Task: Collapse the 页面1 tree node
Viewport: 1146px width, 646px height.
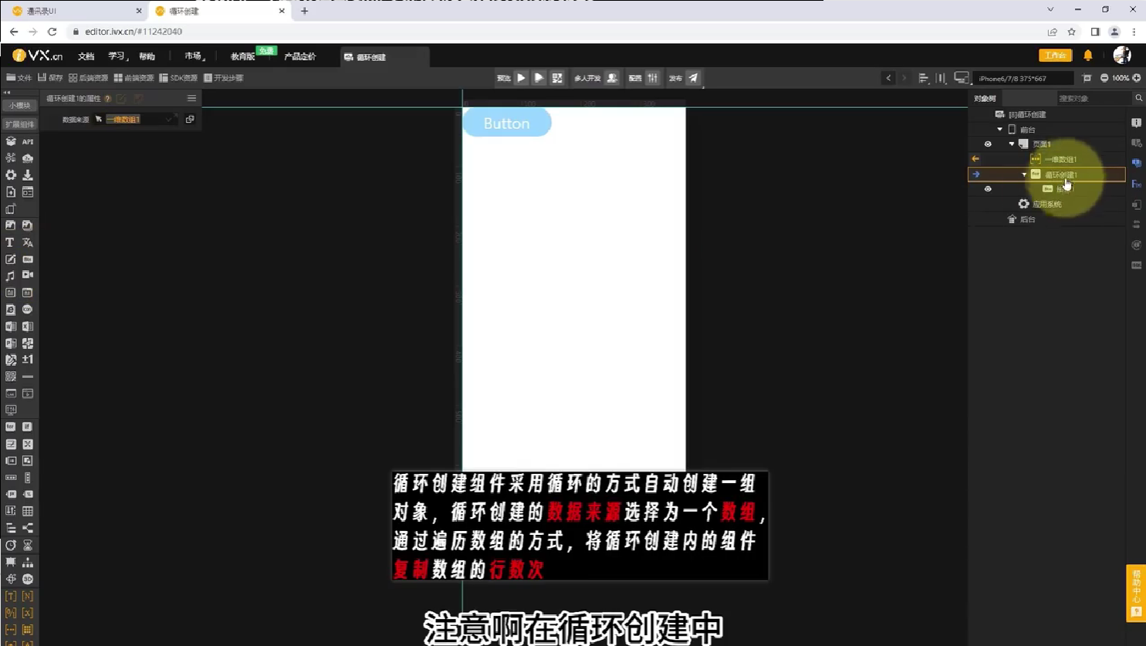Action: 1012,144
